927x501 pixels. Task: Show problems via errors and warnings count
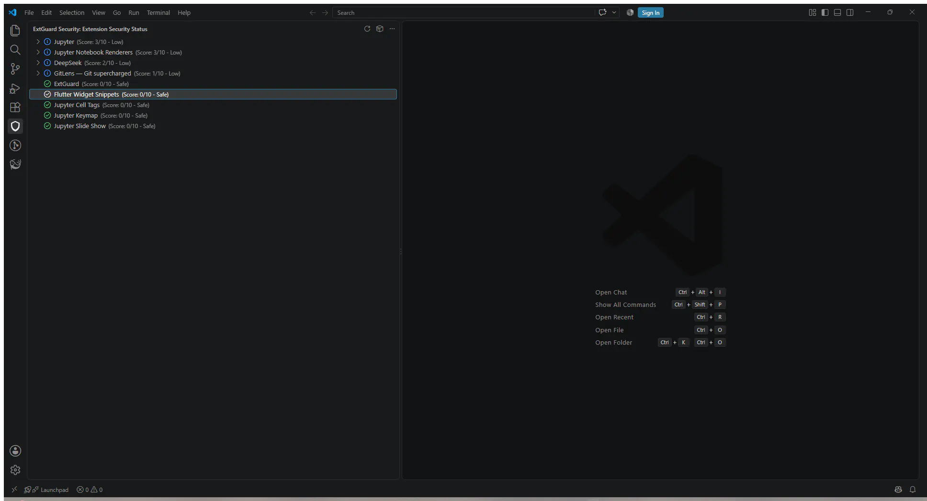[x=90, y=490]
